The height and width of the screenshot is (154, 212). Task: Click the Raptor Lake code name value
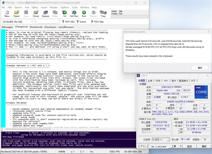click(x=162, y=90)
